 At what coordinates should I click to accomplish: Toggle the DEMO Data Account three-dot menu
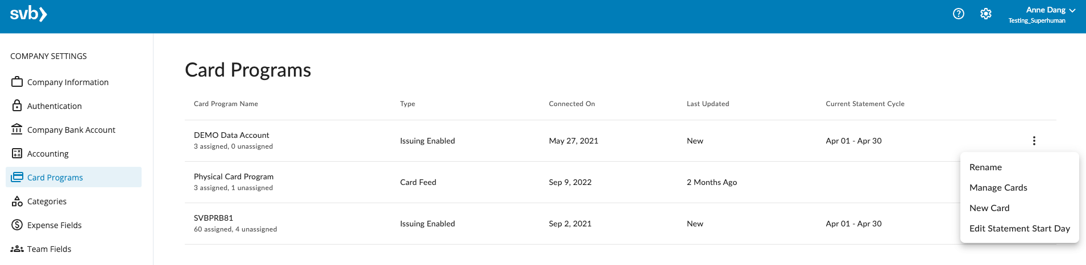(1034, 141)
